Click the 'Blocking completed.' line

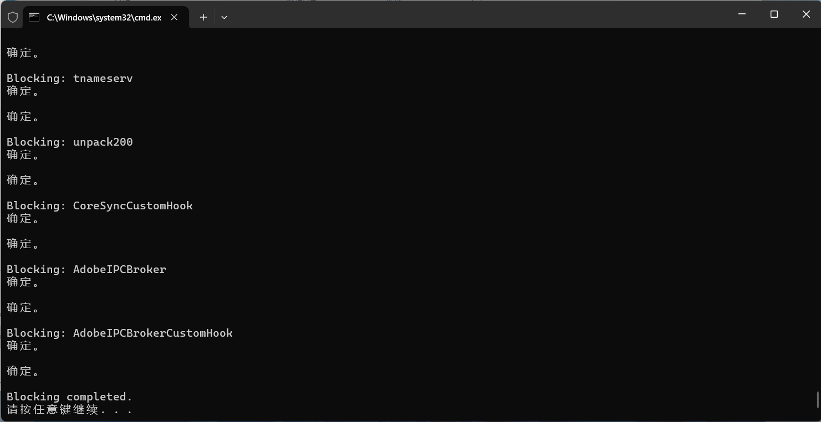[70, 397]
